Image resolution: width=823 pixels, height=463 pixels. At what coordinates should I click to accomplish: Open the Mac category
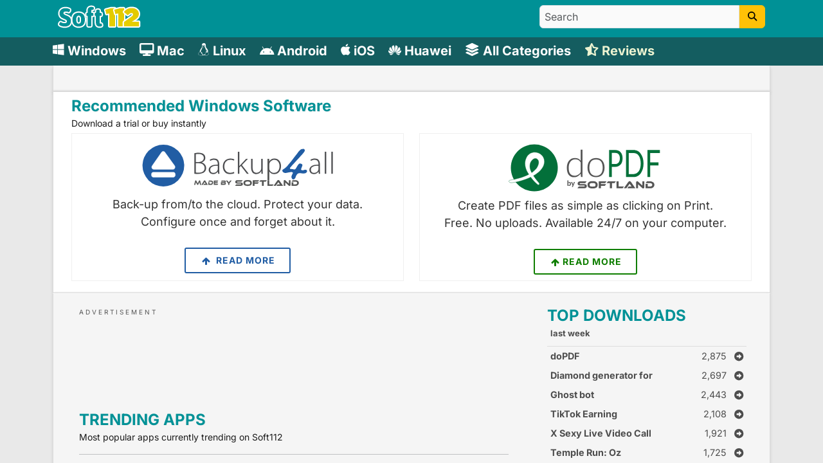click(162, 51)
